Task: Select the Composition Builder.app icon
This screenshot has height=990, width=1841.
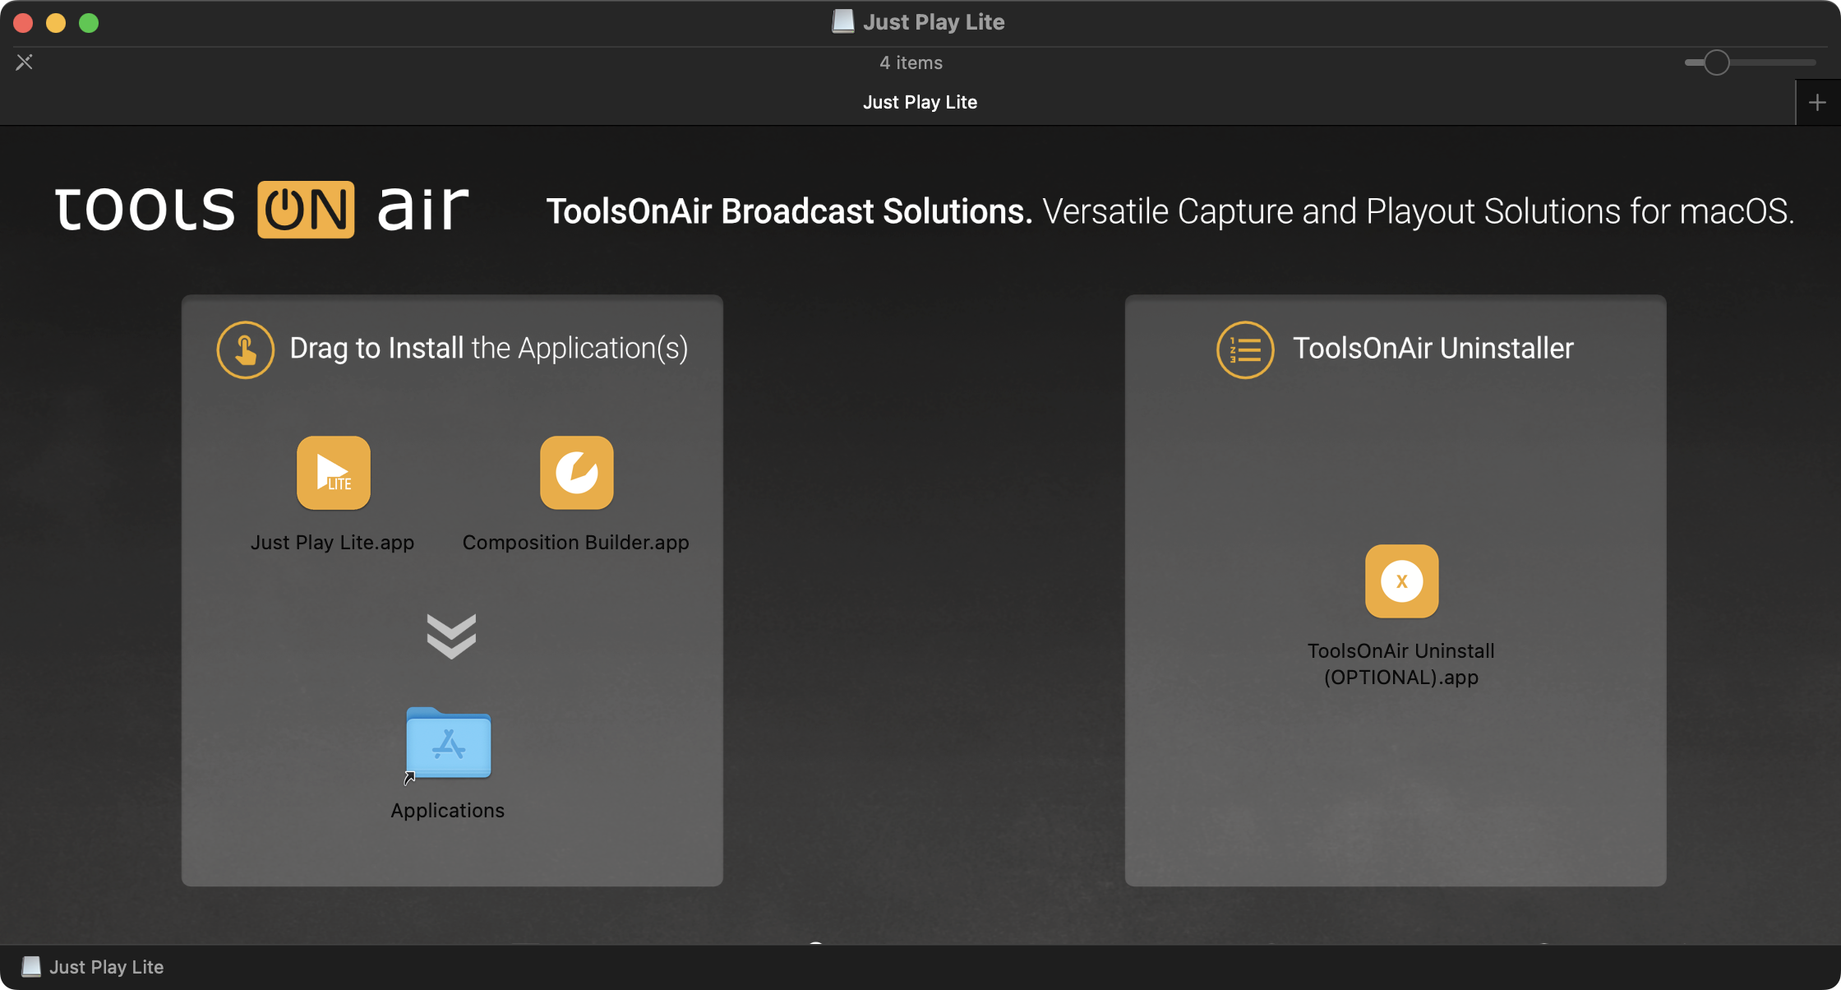Action: [576, 473]
